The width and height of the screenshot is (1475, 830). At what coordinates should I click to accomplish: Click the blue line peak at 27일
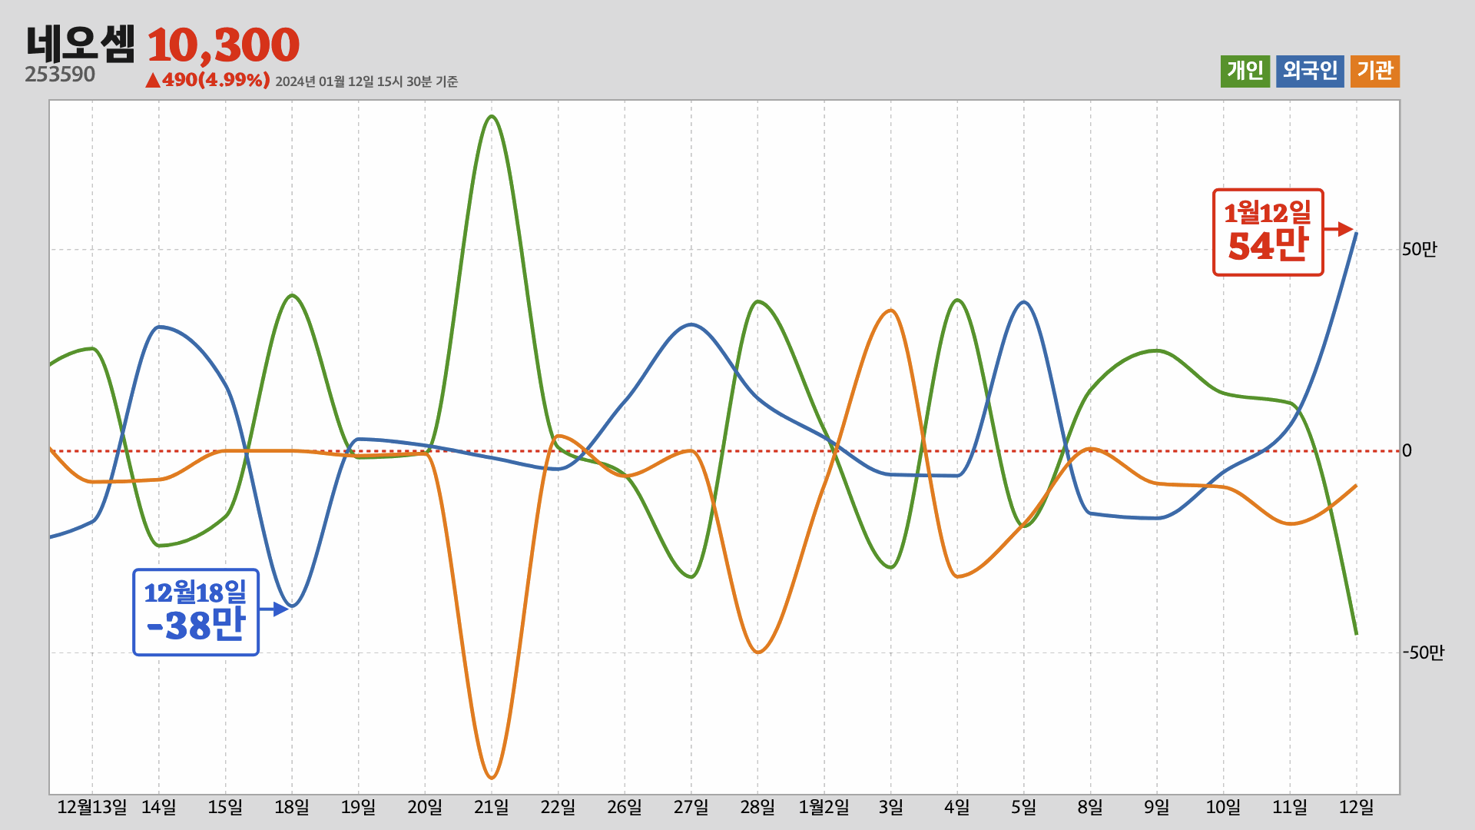pyautogui.click(x=691, y=324)
